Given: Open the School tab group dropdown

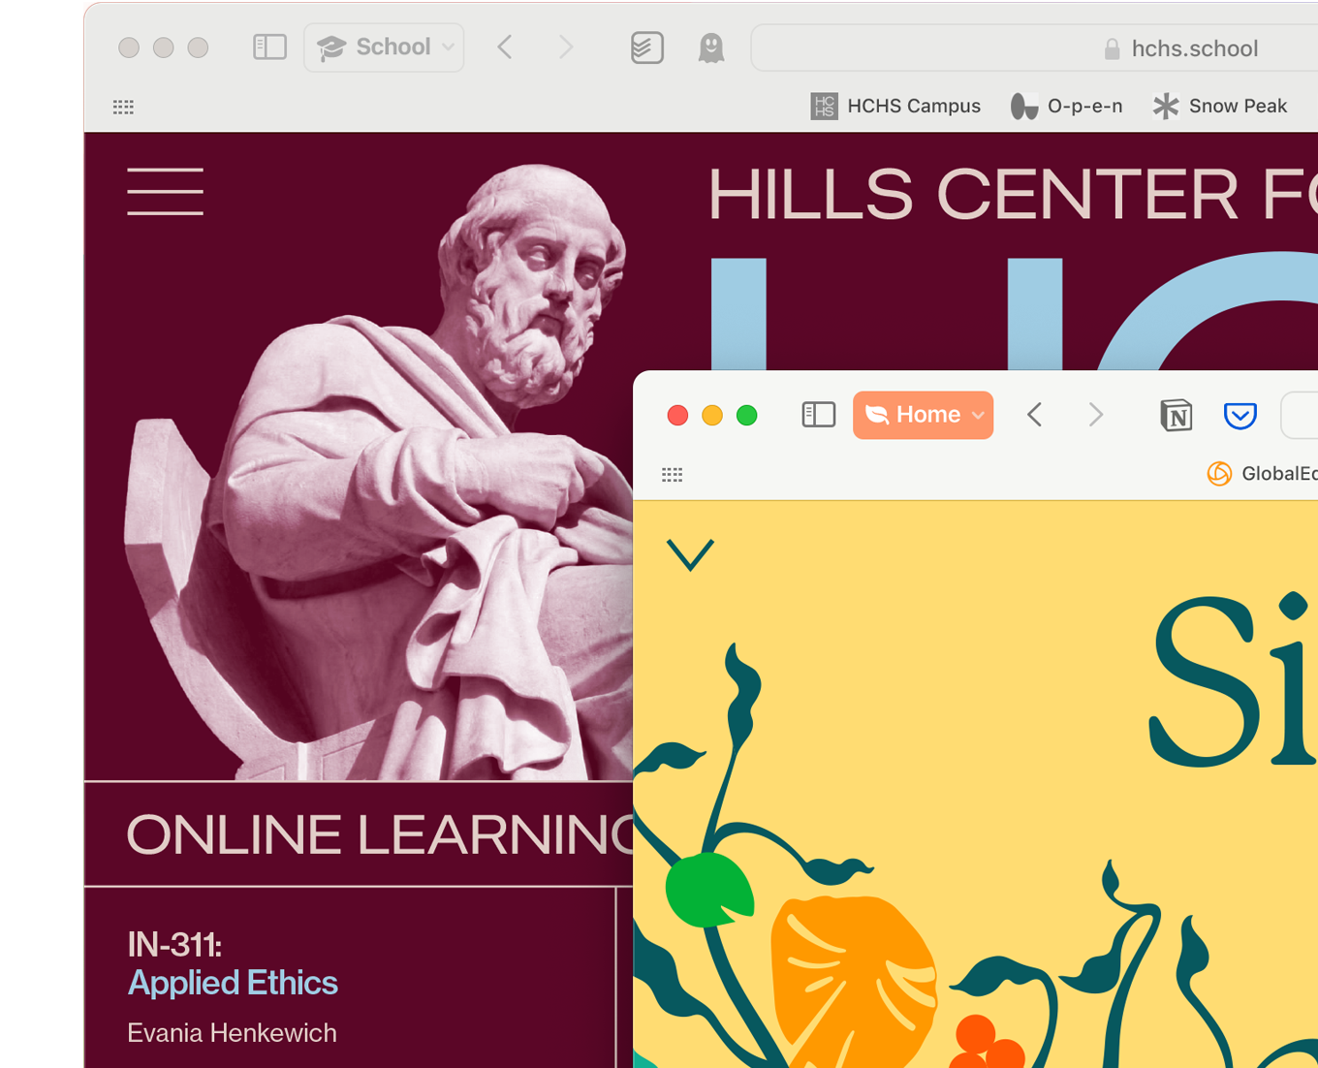Looking at the screenshot, I should coord(384,47).
